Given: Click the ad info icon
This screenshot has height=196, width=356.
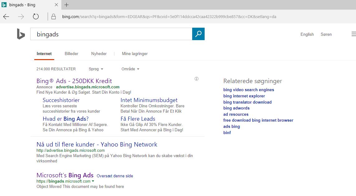Looking at the screenshot, I should point(197,79).
